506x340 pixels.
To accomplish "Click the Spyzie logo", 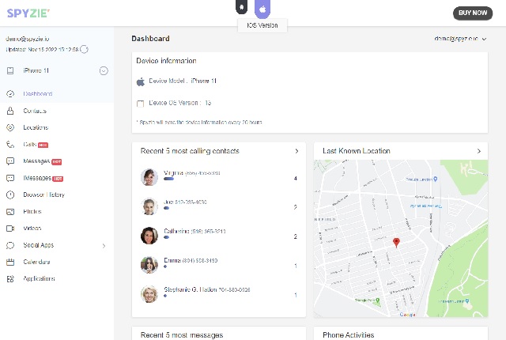I will tap(28, 13).
